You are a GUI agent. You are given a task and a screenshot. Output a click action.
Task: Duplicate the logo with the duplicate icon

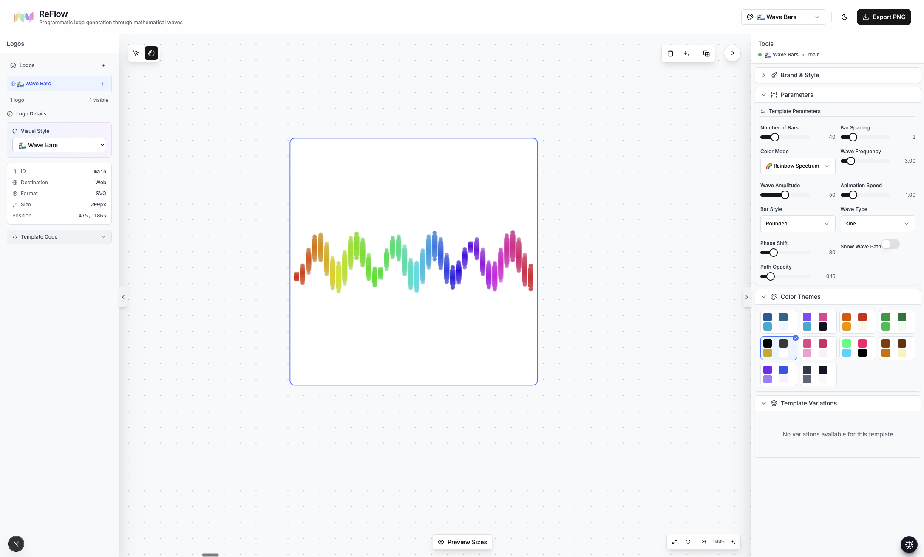point(706,53)
